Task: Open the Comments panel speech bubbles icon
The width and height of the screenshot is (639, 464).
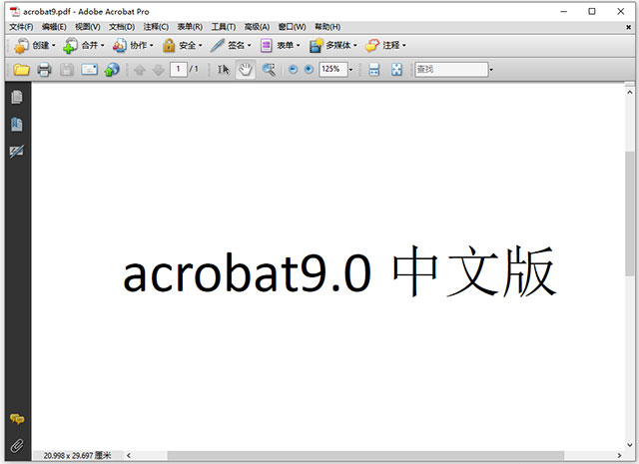Action: click(17, 419)
